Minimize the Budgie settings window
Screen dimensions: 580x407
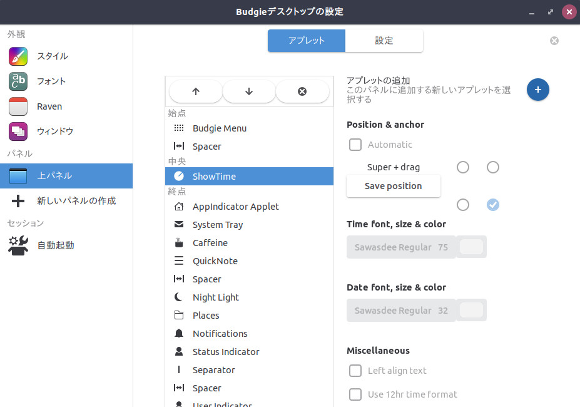[x=532, y=13]
